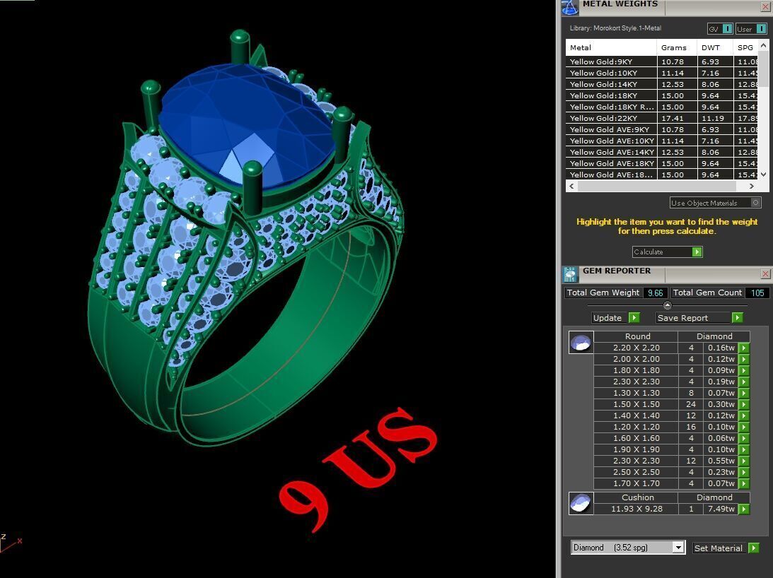Viewport: 773px width, 578px height.
Task: Toggle the GV library switch
Action: tap(720, 29)
